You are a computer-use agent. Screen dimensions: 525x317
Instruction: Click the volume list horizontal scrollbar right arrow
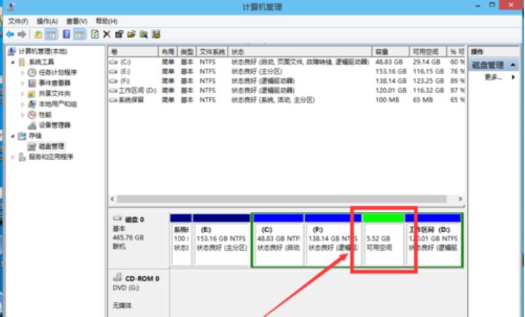point(460,199)
